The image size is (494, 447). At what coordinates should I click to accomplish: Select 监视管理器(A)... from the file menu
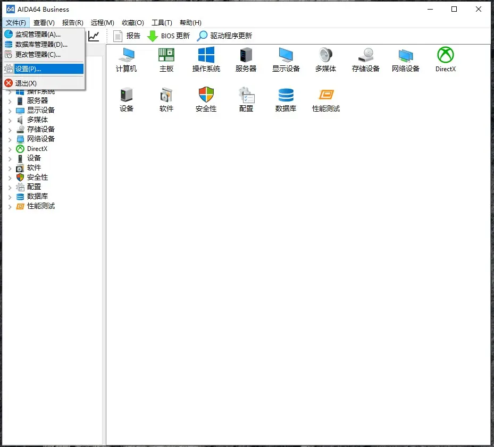tap(44, 35)
